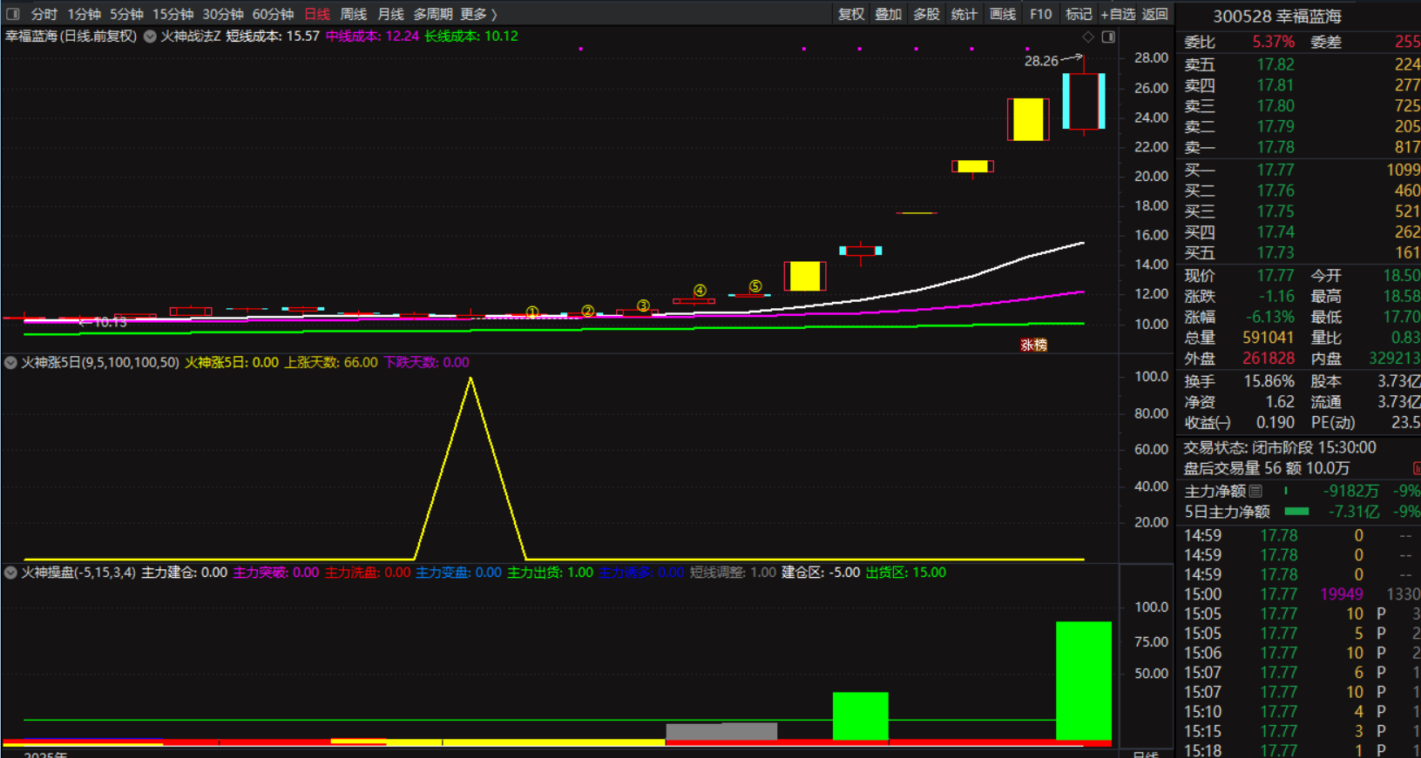Add the stock via +自选 button
This screenshot has height=758, width=1421.
tap(1118, 14)
